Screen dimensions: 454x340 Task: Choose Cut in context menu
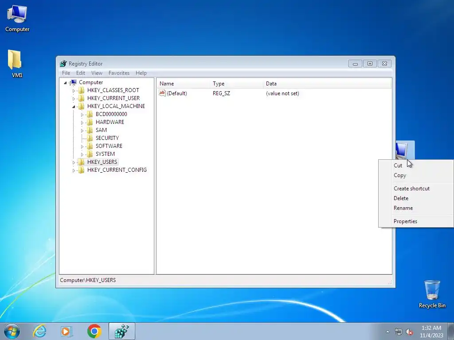point(416,166)
